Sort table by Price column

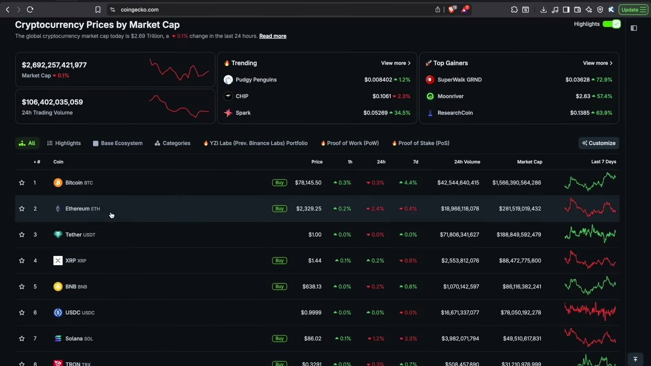[x=317, y=162]
